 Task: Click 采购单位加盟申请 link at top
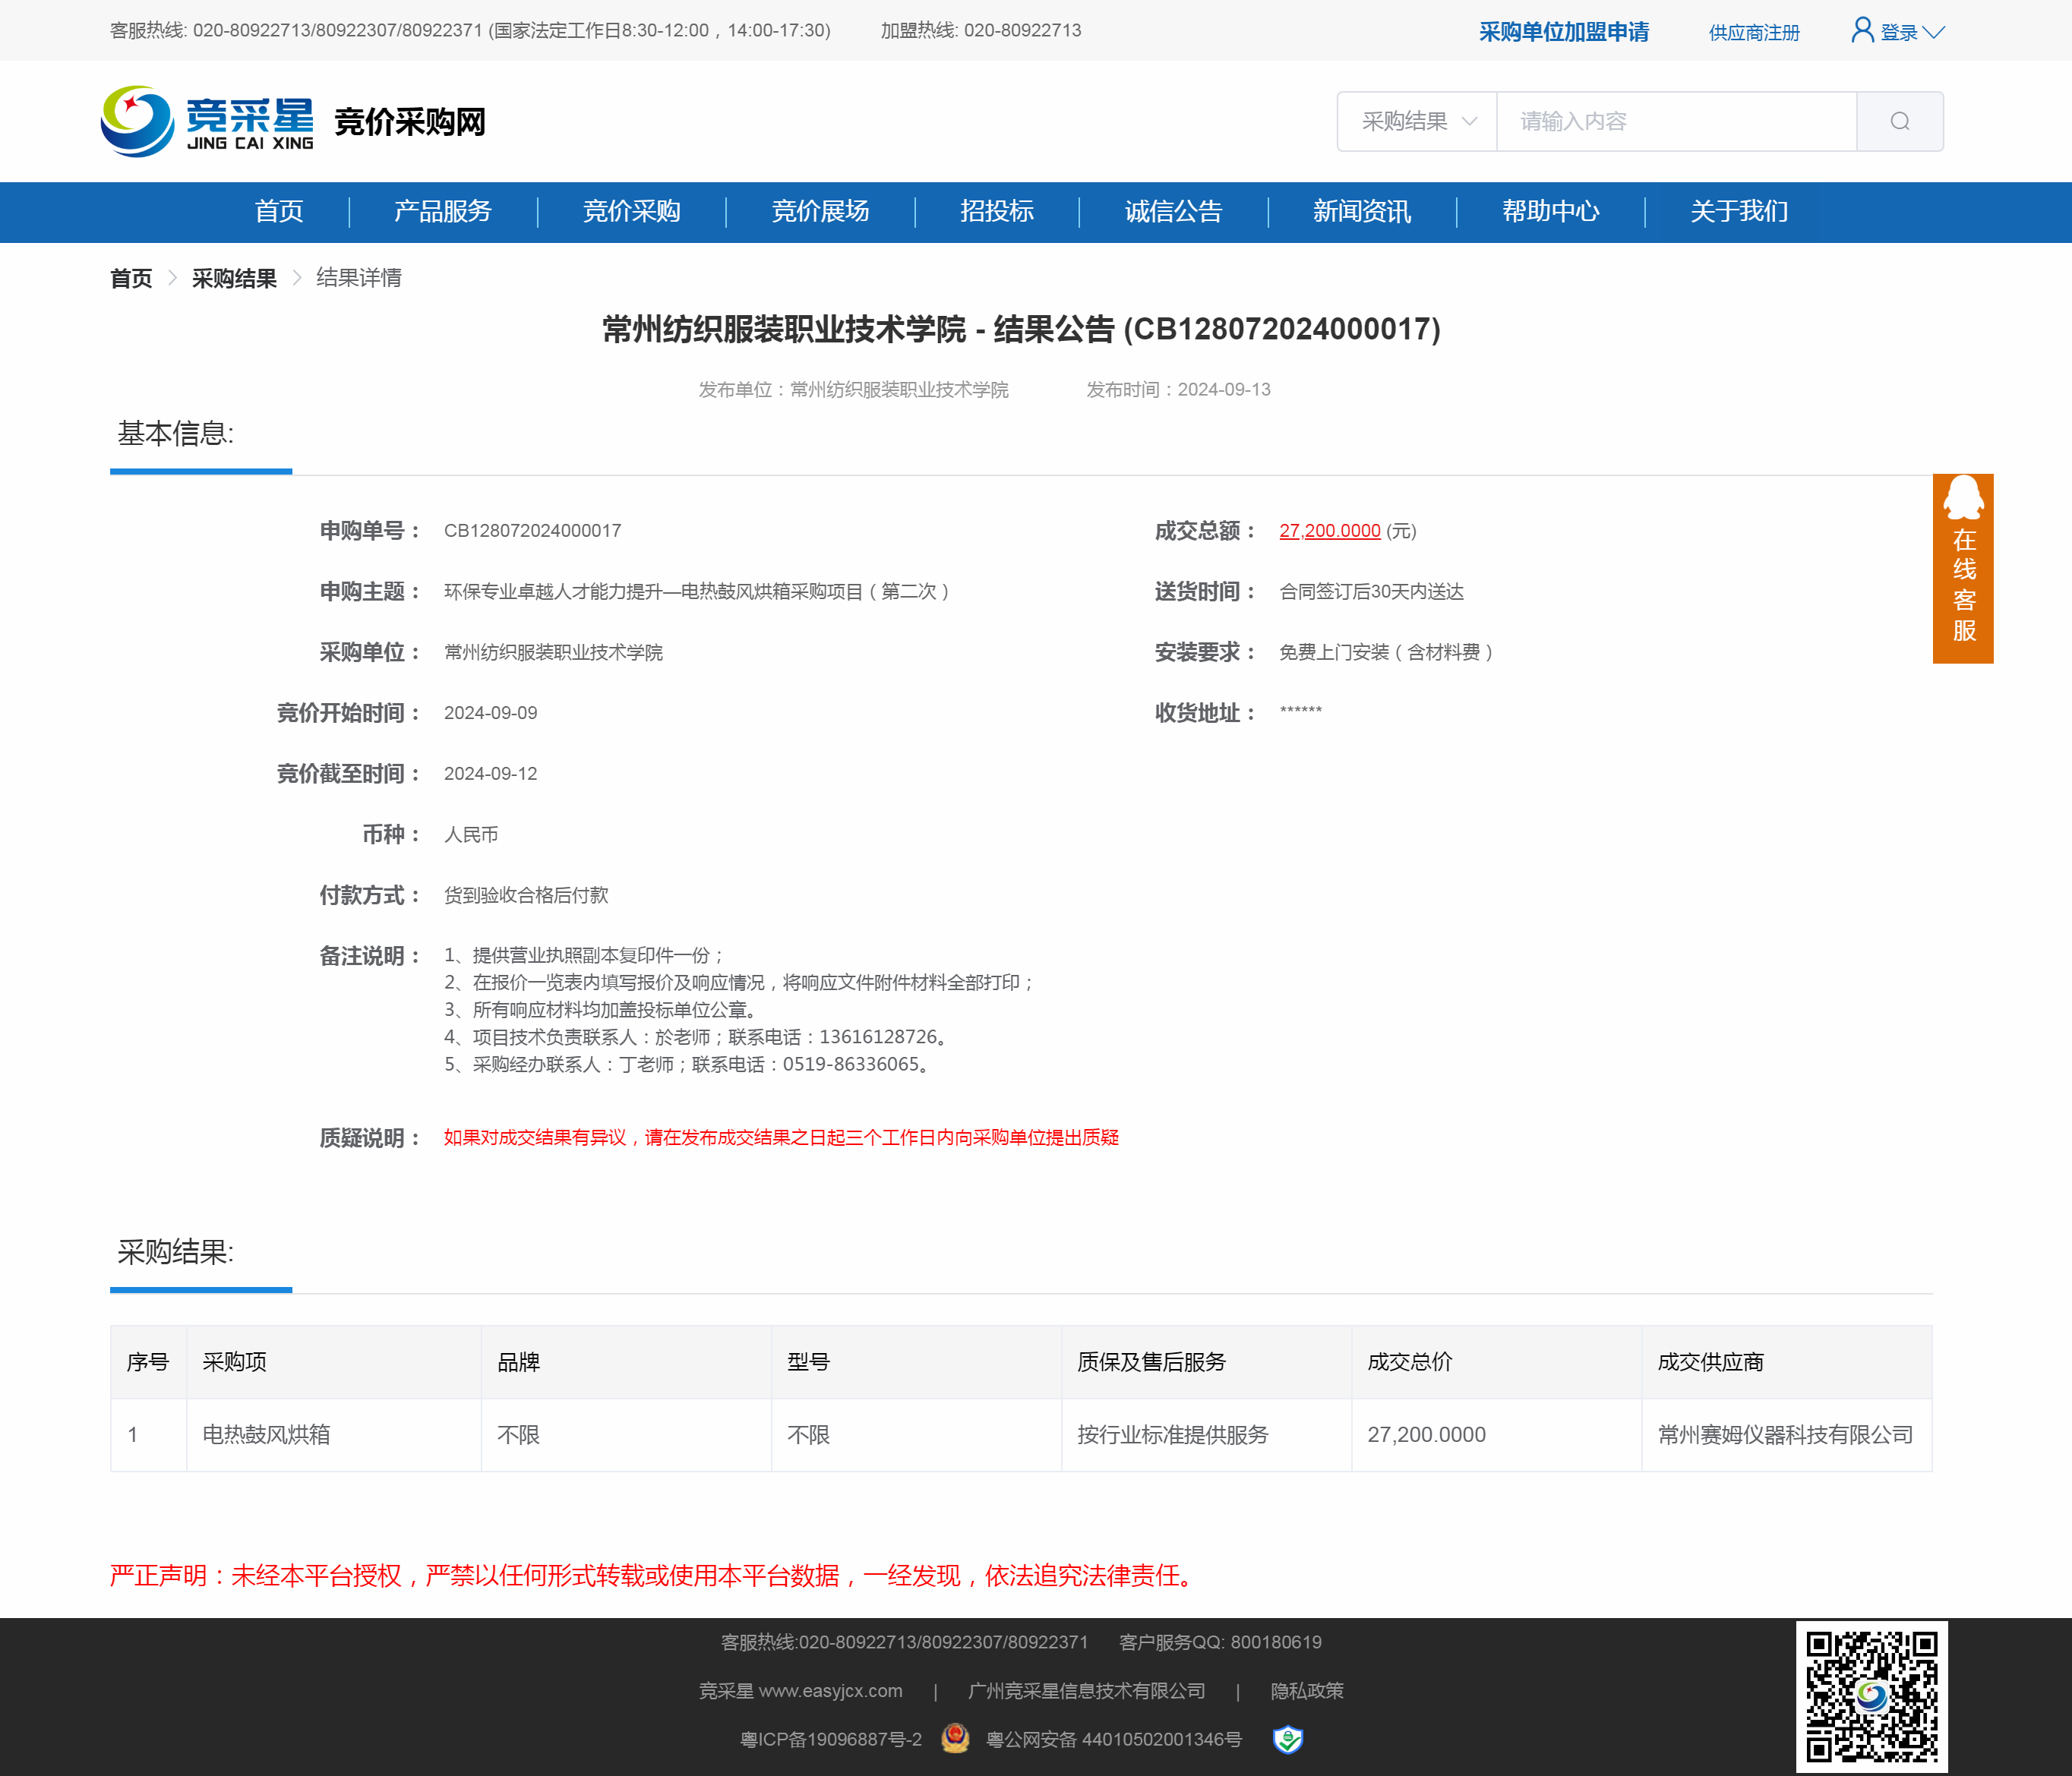click(1563, 32)
